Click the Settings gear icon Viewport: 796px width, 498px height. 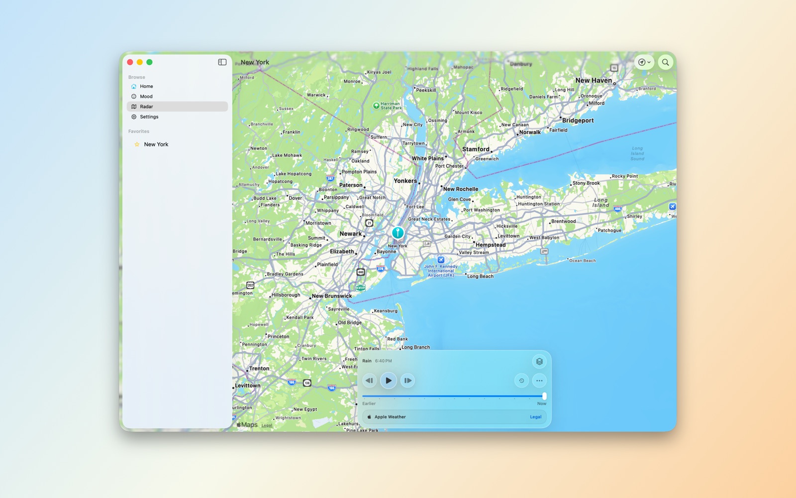pyautogui.click(x=134, y=117)
